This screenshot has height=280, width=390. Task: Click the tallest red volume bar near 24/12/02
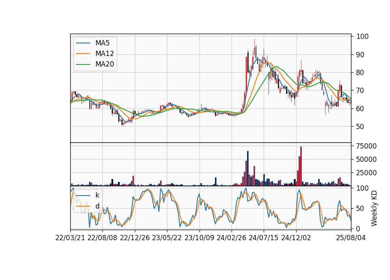point(301,166)
